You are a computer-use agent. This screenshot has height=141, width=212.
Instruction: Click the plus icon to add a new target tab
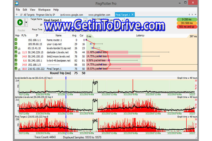tap(16, 15)
